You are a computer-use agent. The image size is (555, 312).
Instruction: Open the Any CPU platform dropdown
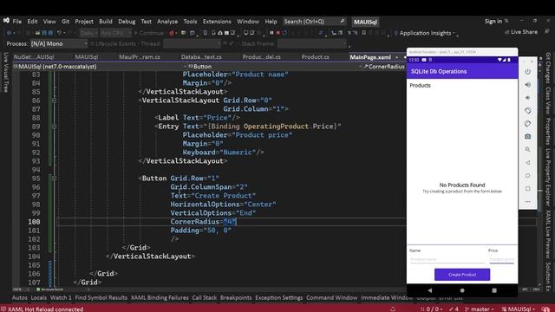click(114, 33)
